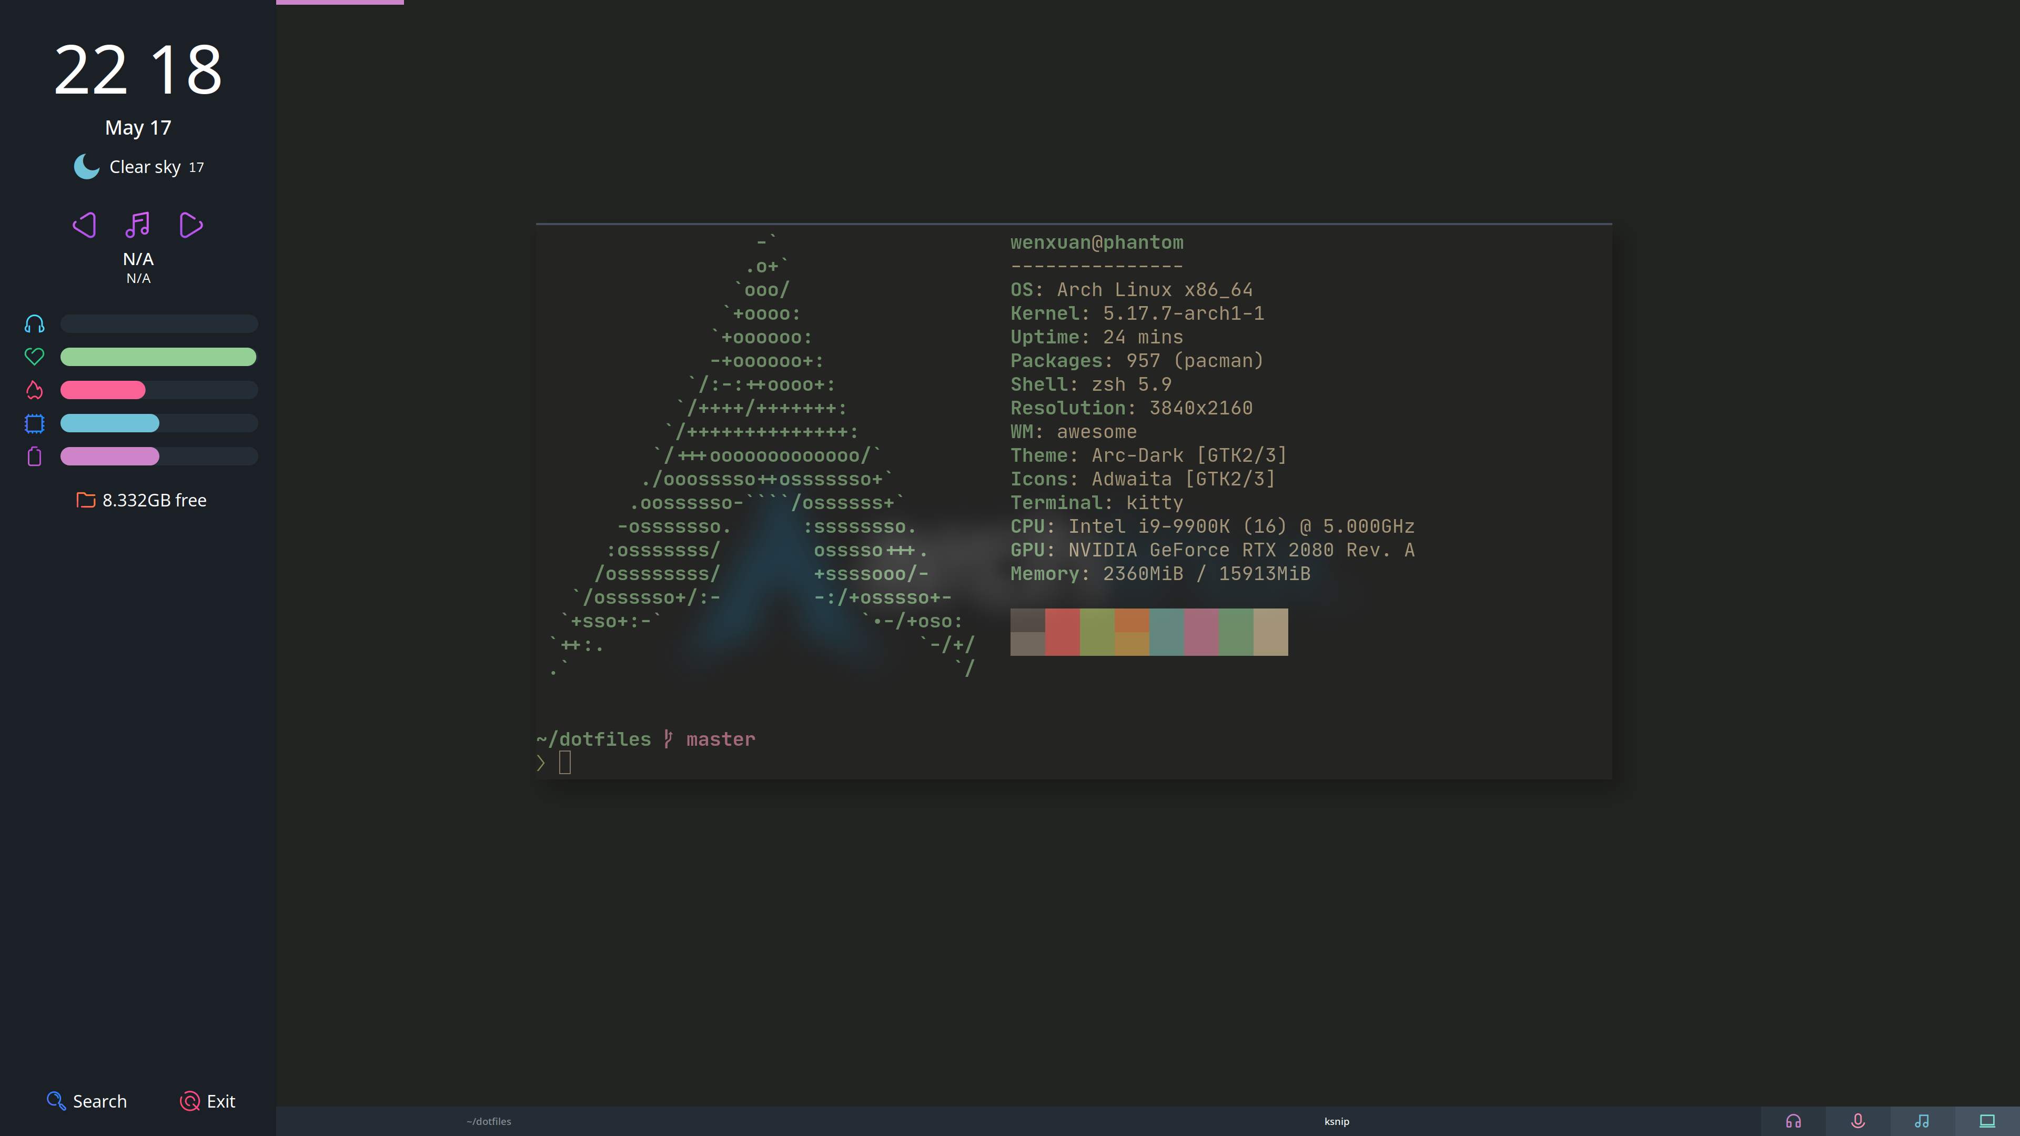The image size is (2020, 1136).
Task: Toggle headphones icon in bottom right tray
Action: [1793, 1121]
